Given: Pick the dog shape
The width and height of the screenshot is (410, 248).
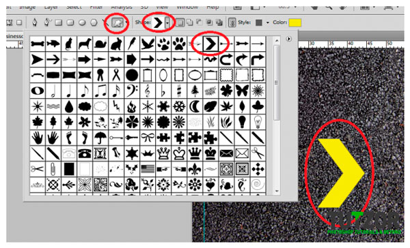Looking at the screenshot, I should tap(85, 44).
